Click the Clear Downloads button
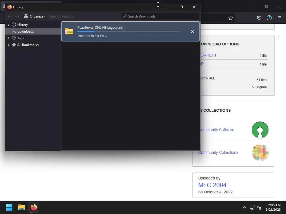 [61, 16]
